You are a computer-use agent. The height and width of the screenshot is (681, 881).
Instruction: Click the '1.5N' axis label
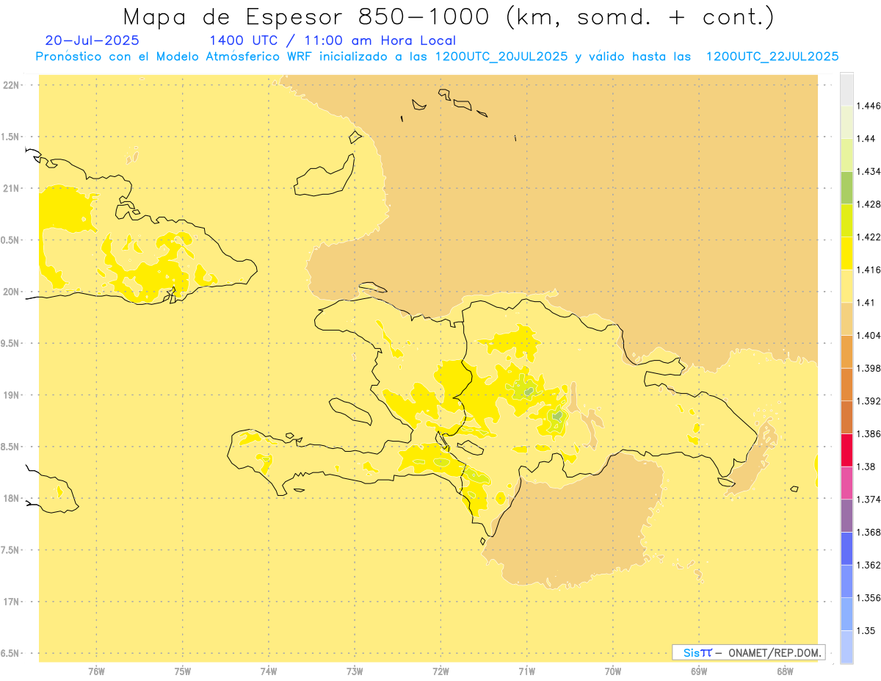coord(10,137)
